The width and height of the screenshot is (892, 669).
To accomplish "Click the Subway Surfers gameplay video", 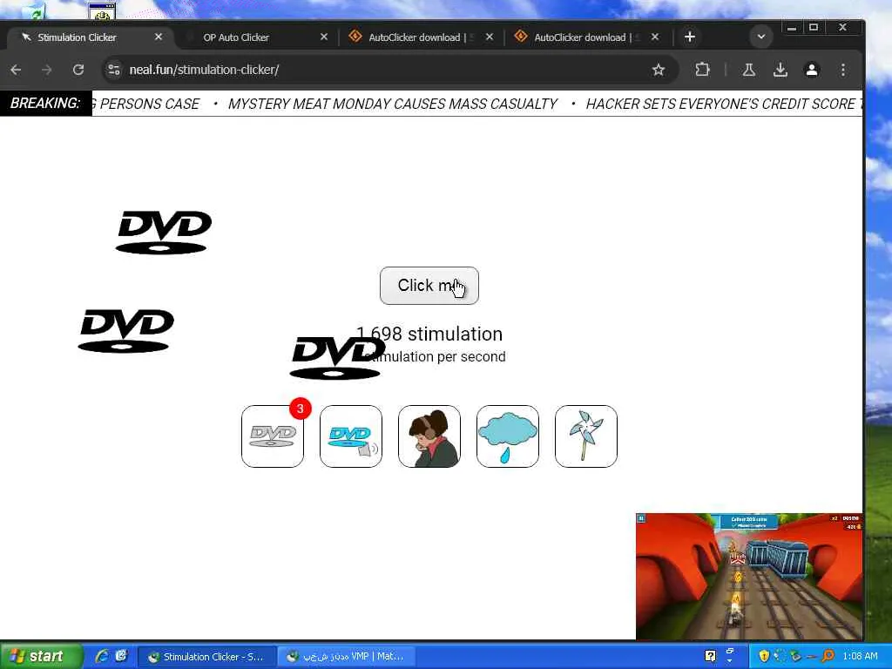I will [749, 577].
